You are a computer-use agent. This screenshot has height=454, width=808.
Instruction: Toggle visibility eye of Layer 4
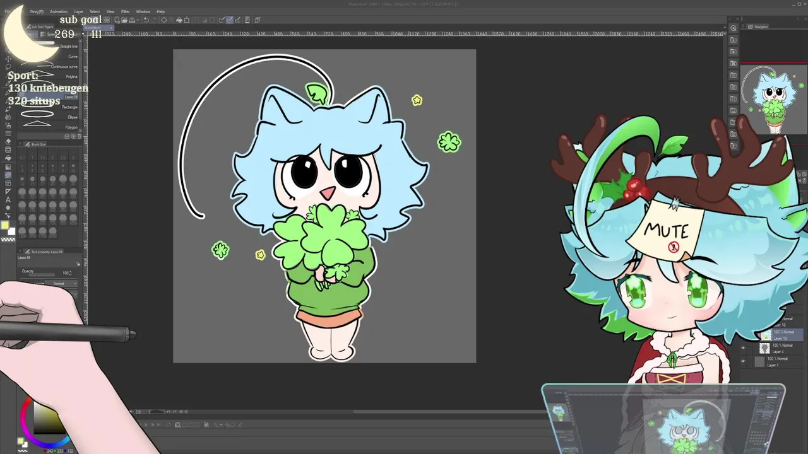(743, 347)
